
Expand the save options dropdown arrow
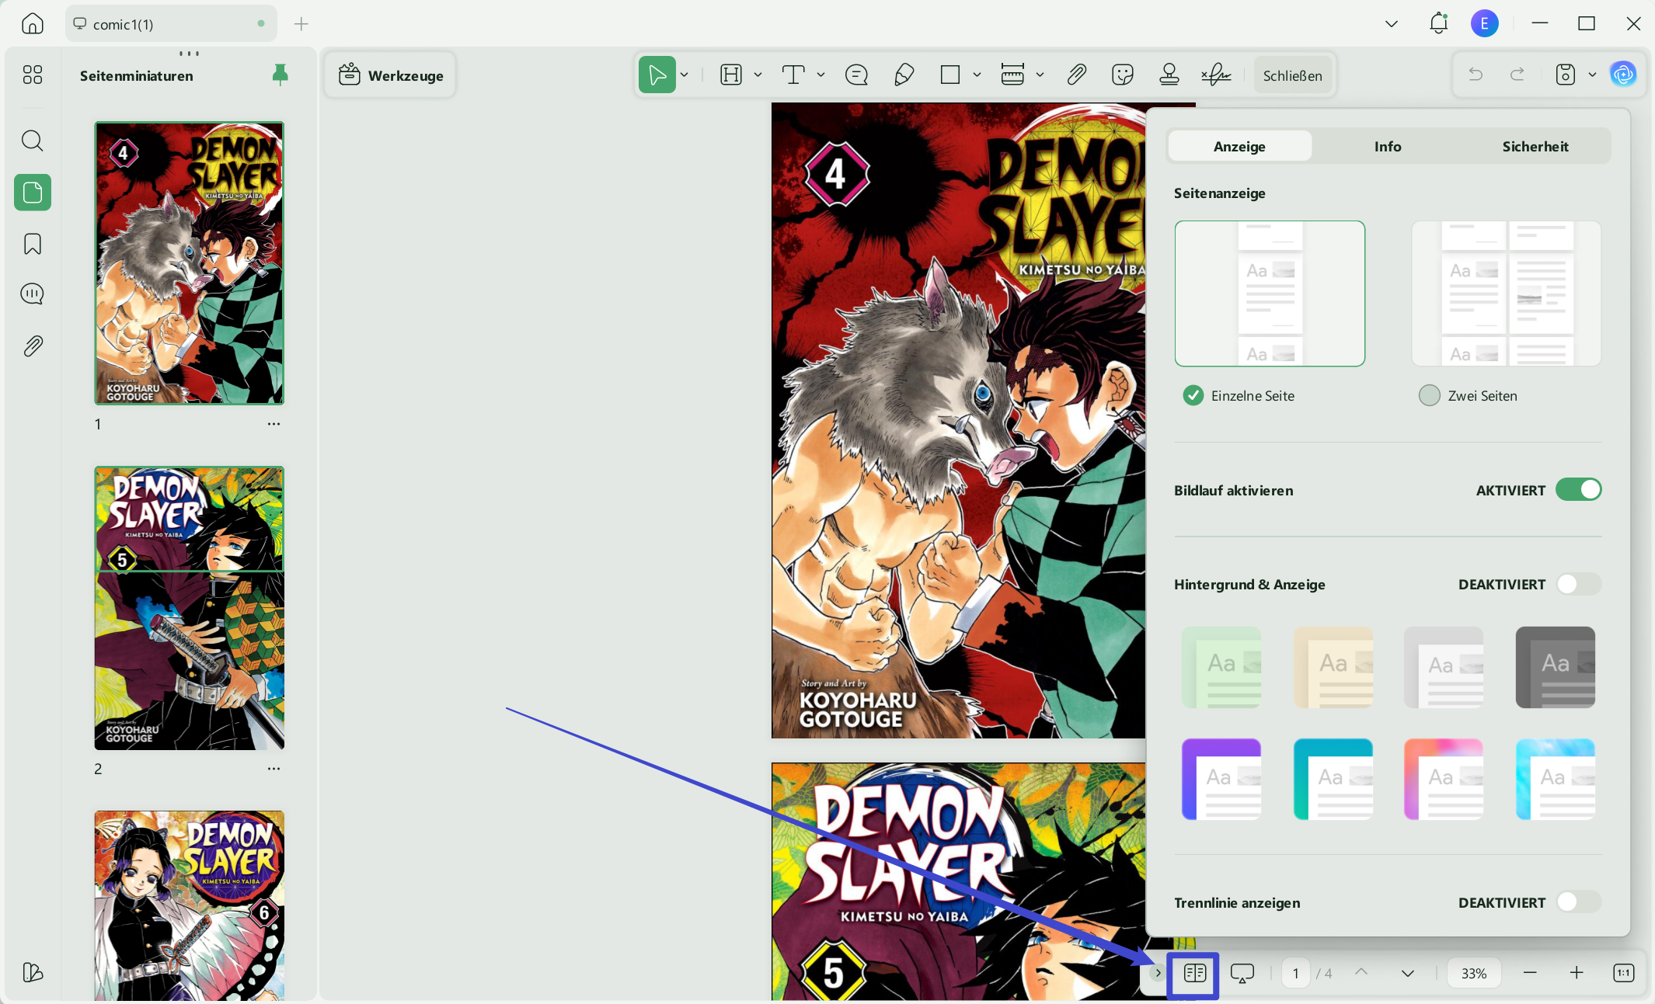tap(1592, 75)
